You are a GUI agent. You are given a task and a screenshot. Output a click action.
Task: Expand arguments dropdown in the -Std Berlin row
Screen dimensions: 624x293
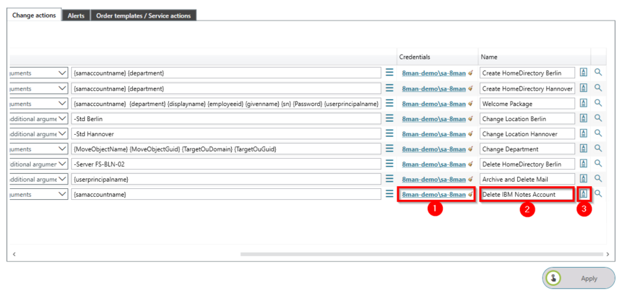[63, 119]
